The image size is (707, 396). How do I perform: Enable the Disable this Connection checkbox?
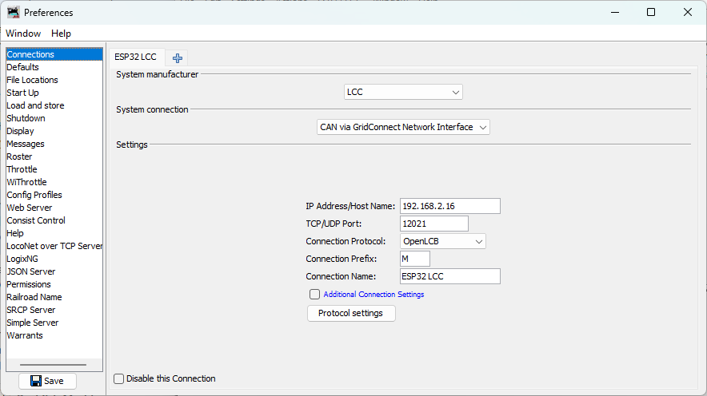[x=118, y=379]
